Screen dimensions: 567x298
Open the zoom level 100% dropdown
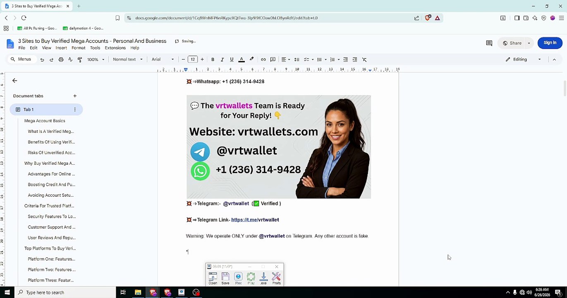(96, 60)
